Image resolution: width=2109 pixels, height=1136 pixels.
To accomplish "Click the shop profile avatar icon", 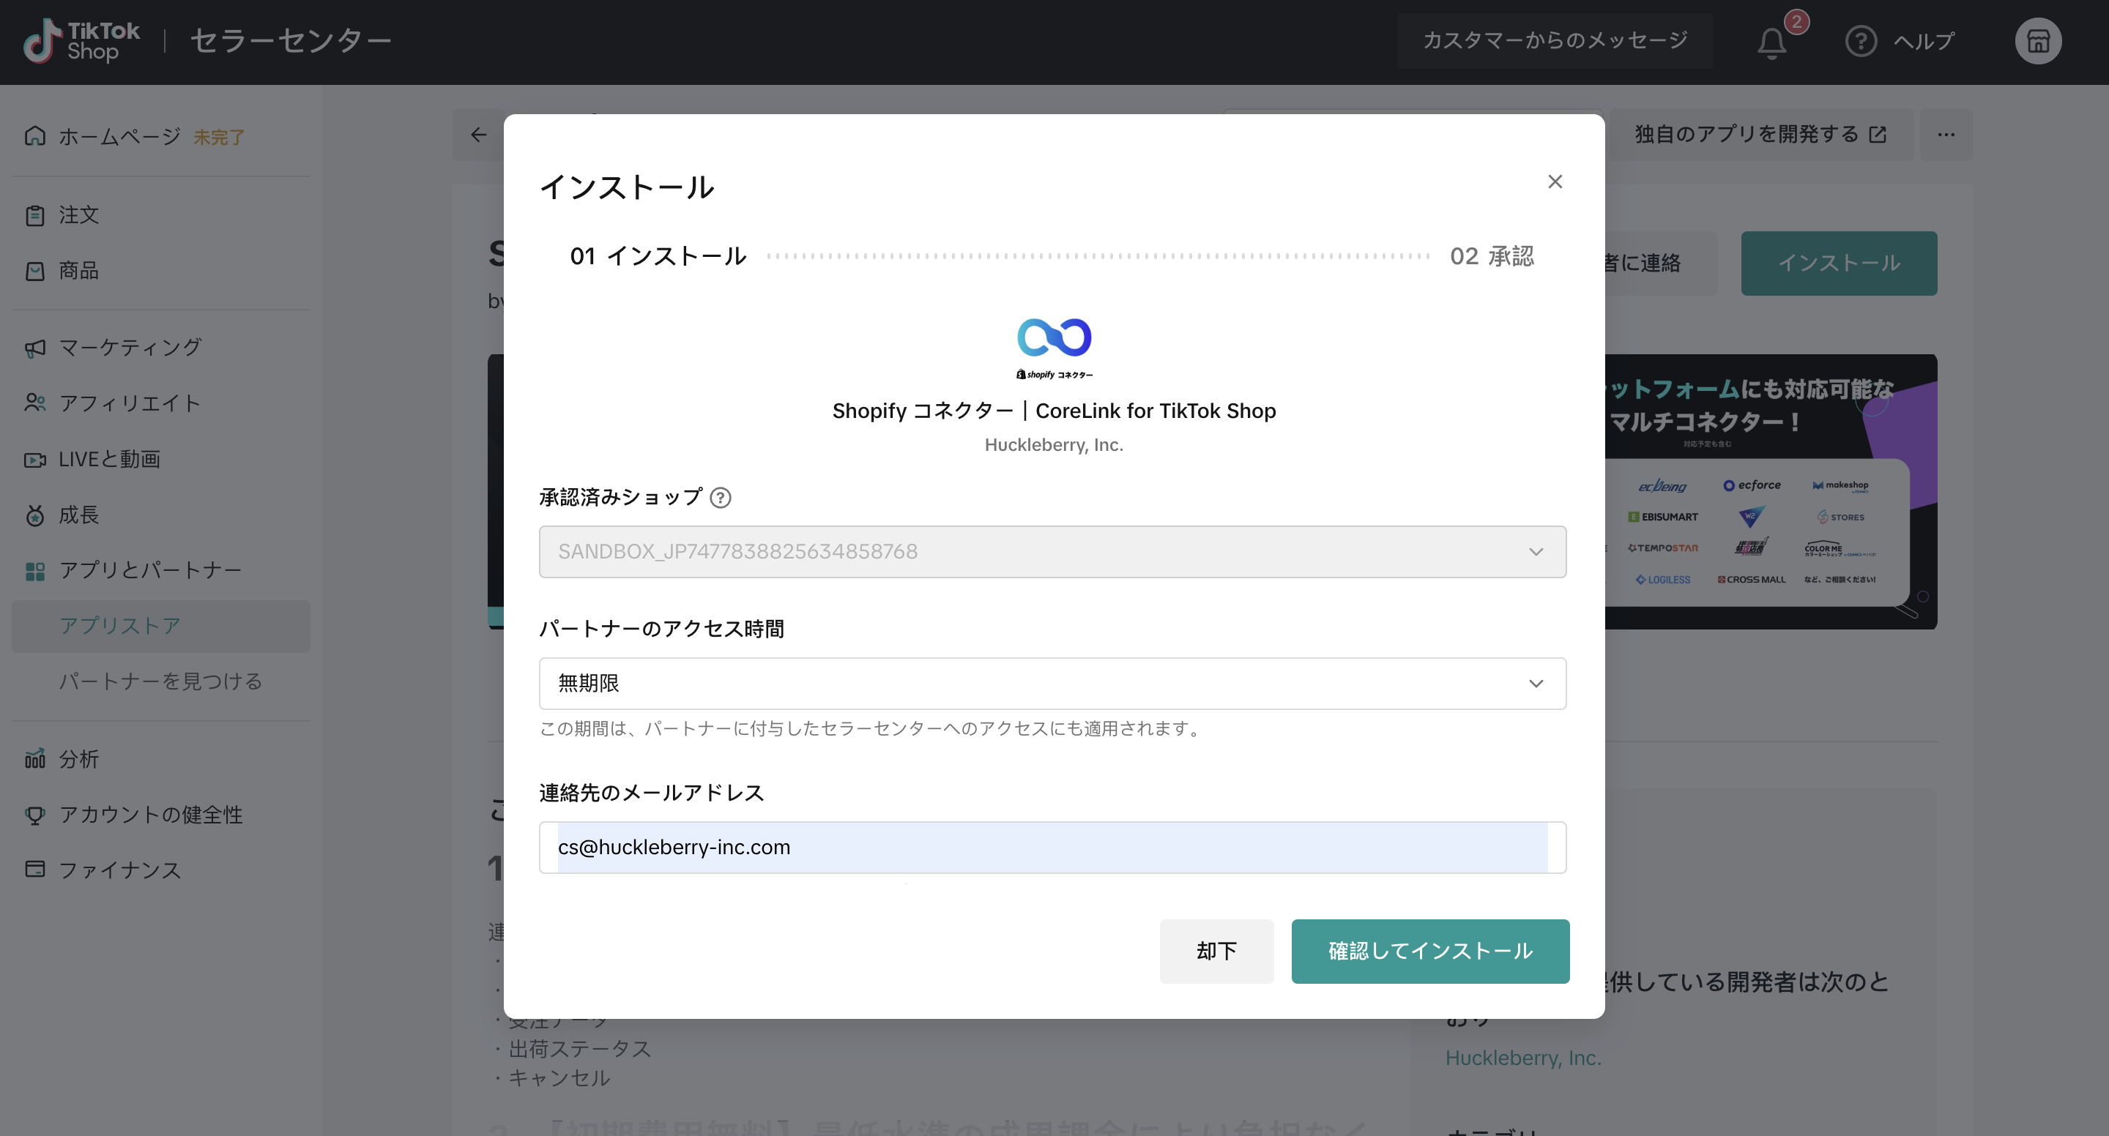I will pyautogui.click(x=2037, y=41).
